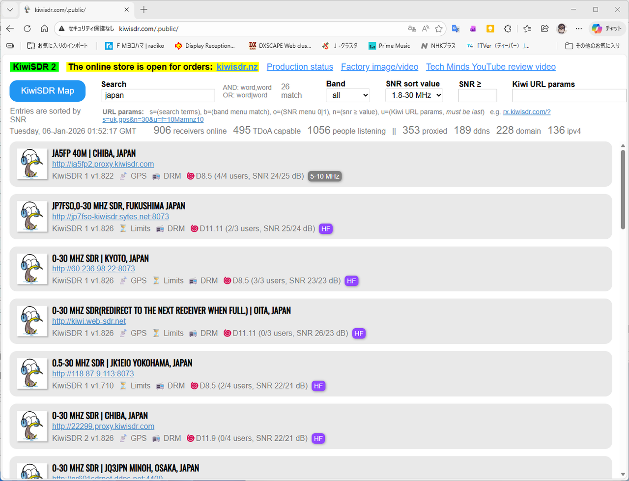The image size is (629, 481).
Task: Open the Display Reception bookmark
Action: (x=205, y=46)
